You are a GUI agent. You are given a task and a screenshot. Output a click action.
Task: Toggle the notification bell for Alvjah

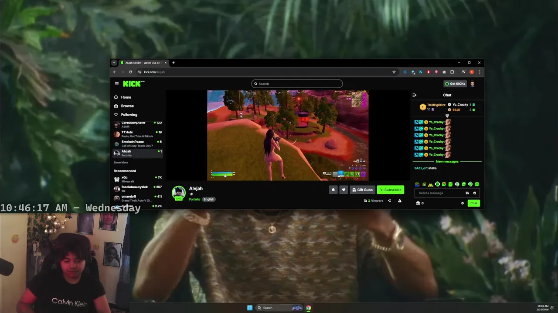[x=333, y=190]
